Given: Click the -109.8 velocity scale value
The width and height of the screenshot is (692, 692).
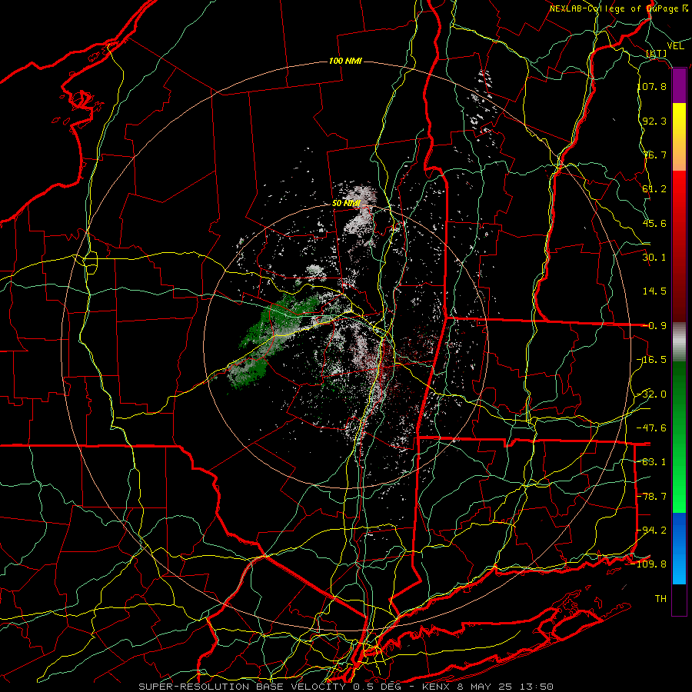Looking at the screenshot, I should click(x=649, y=564).
